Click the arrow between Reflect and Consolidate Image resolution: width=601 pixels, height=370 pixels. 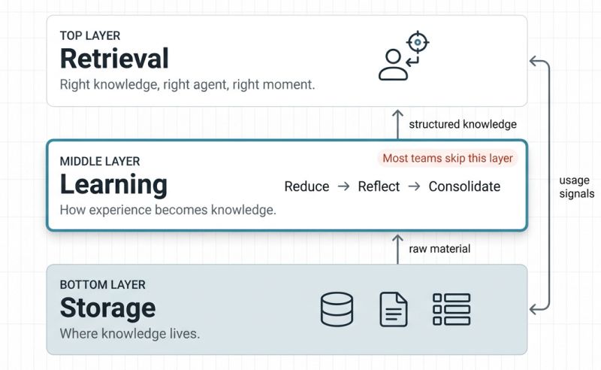[414, 187]
